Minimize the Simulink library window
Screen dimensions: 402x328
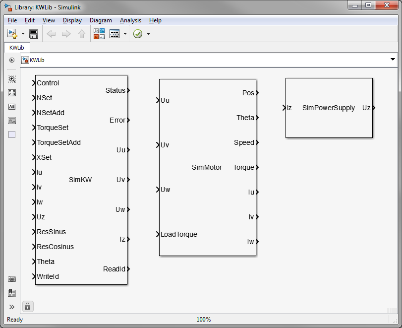click(x=355, y=5)
